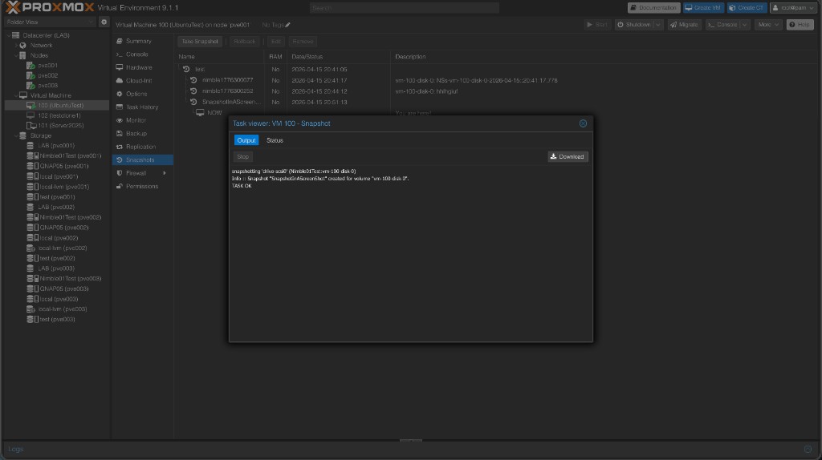Switch to the Output tab in Task viewer
Viewport: 822px width, 460px height.
tap(246, 140)
